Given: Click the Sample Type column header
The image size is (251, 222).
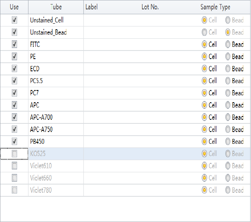Looking at the screenshot, I should [x=215, y=7].
